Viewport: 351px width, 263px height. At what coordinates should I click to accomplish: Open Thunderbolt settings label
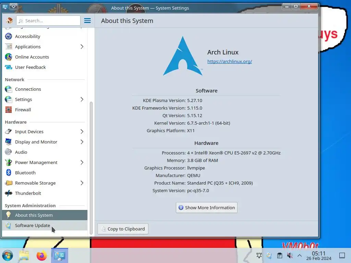28,193
